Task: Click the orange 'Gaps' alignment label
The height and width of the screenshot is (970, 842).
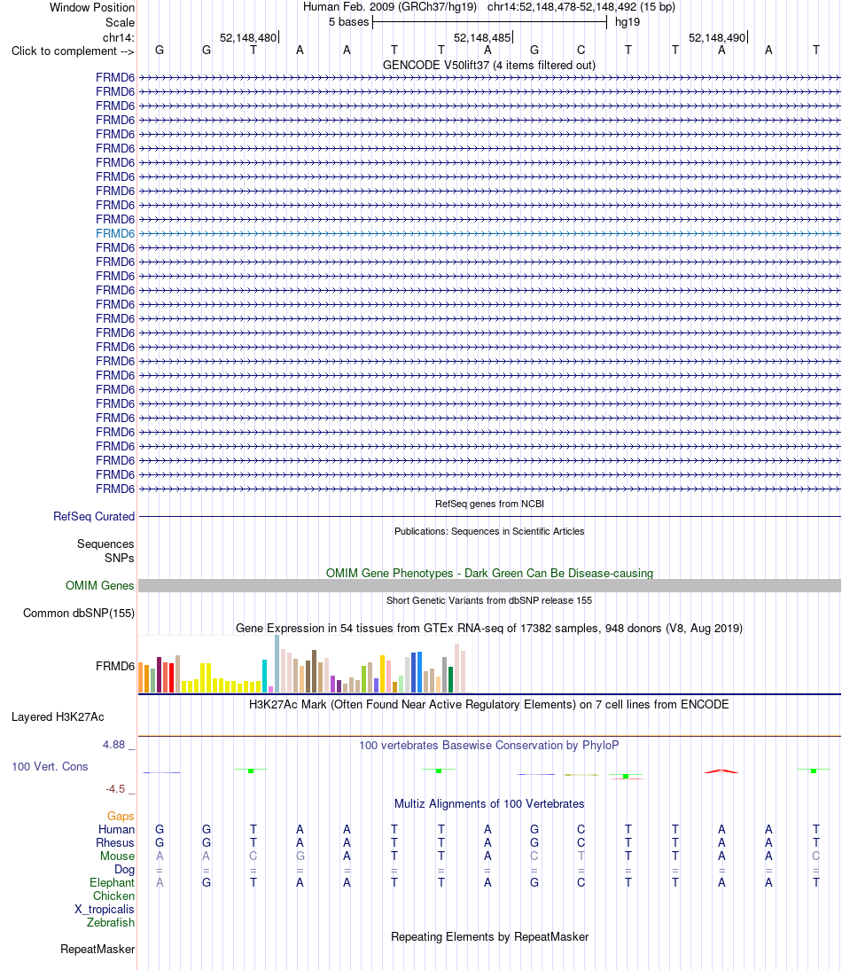Action: pos(121,816)
